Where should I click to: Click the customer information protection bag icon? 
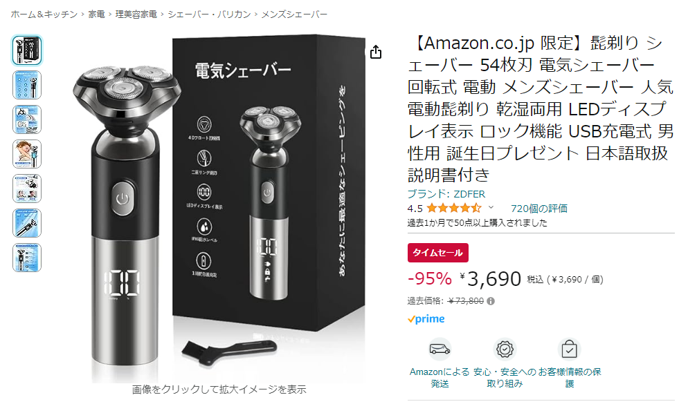coord(569,349)
